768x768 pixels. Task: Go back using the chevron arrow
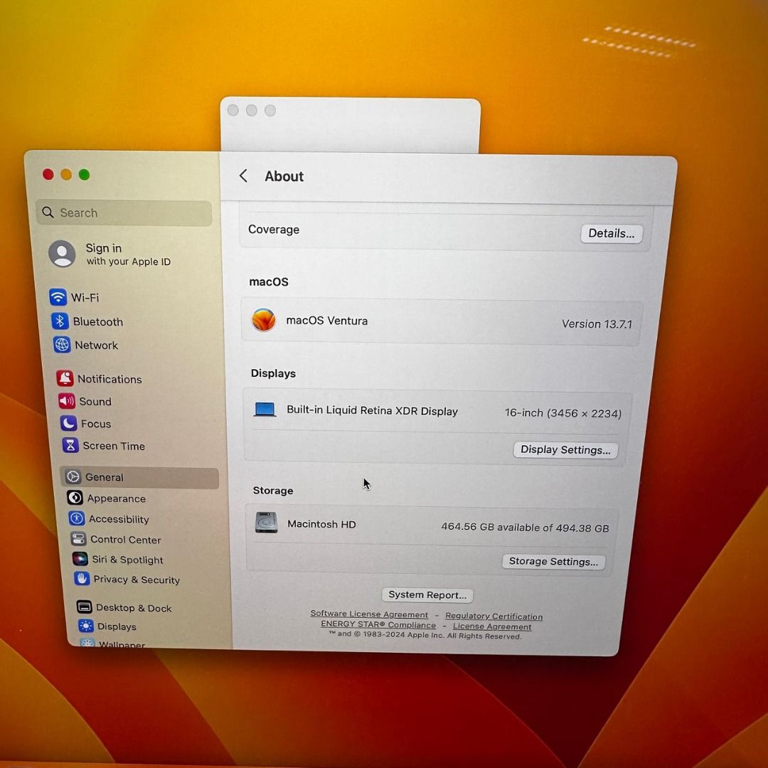243,176
